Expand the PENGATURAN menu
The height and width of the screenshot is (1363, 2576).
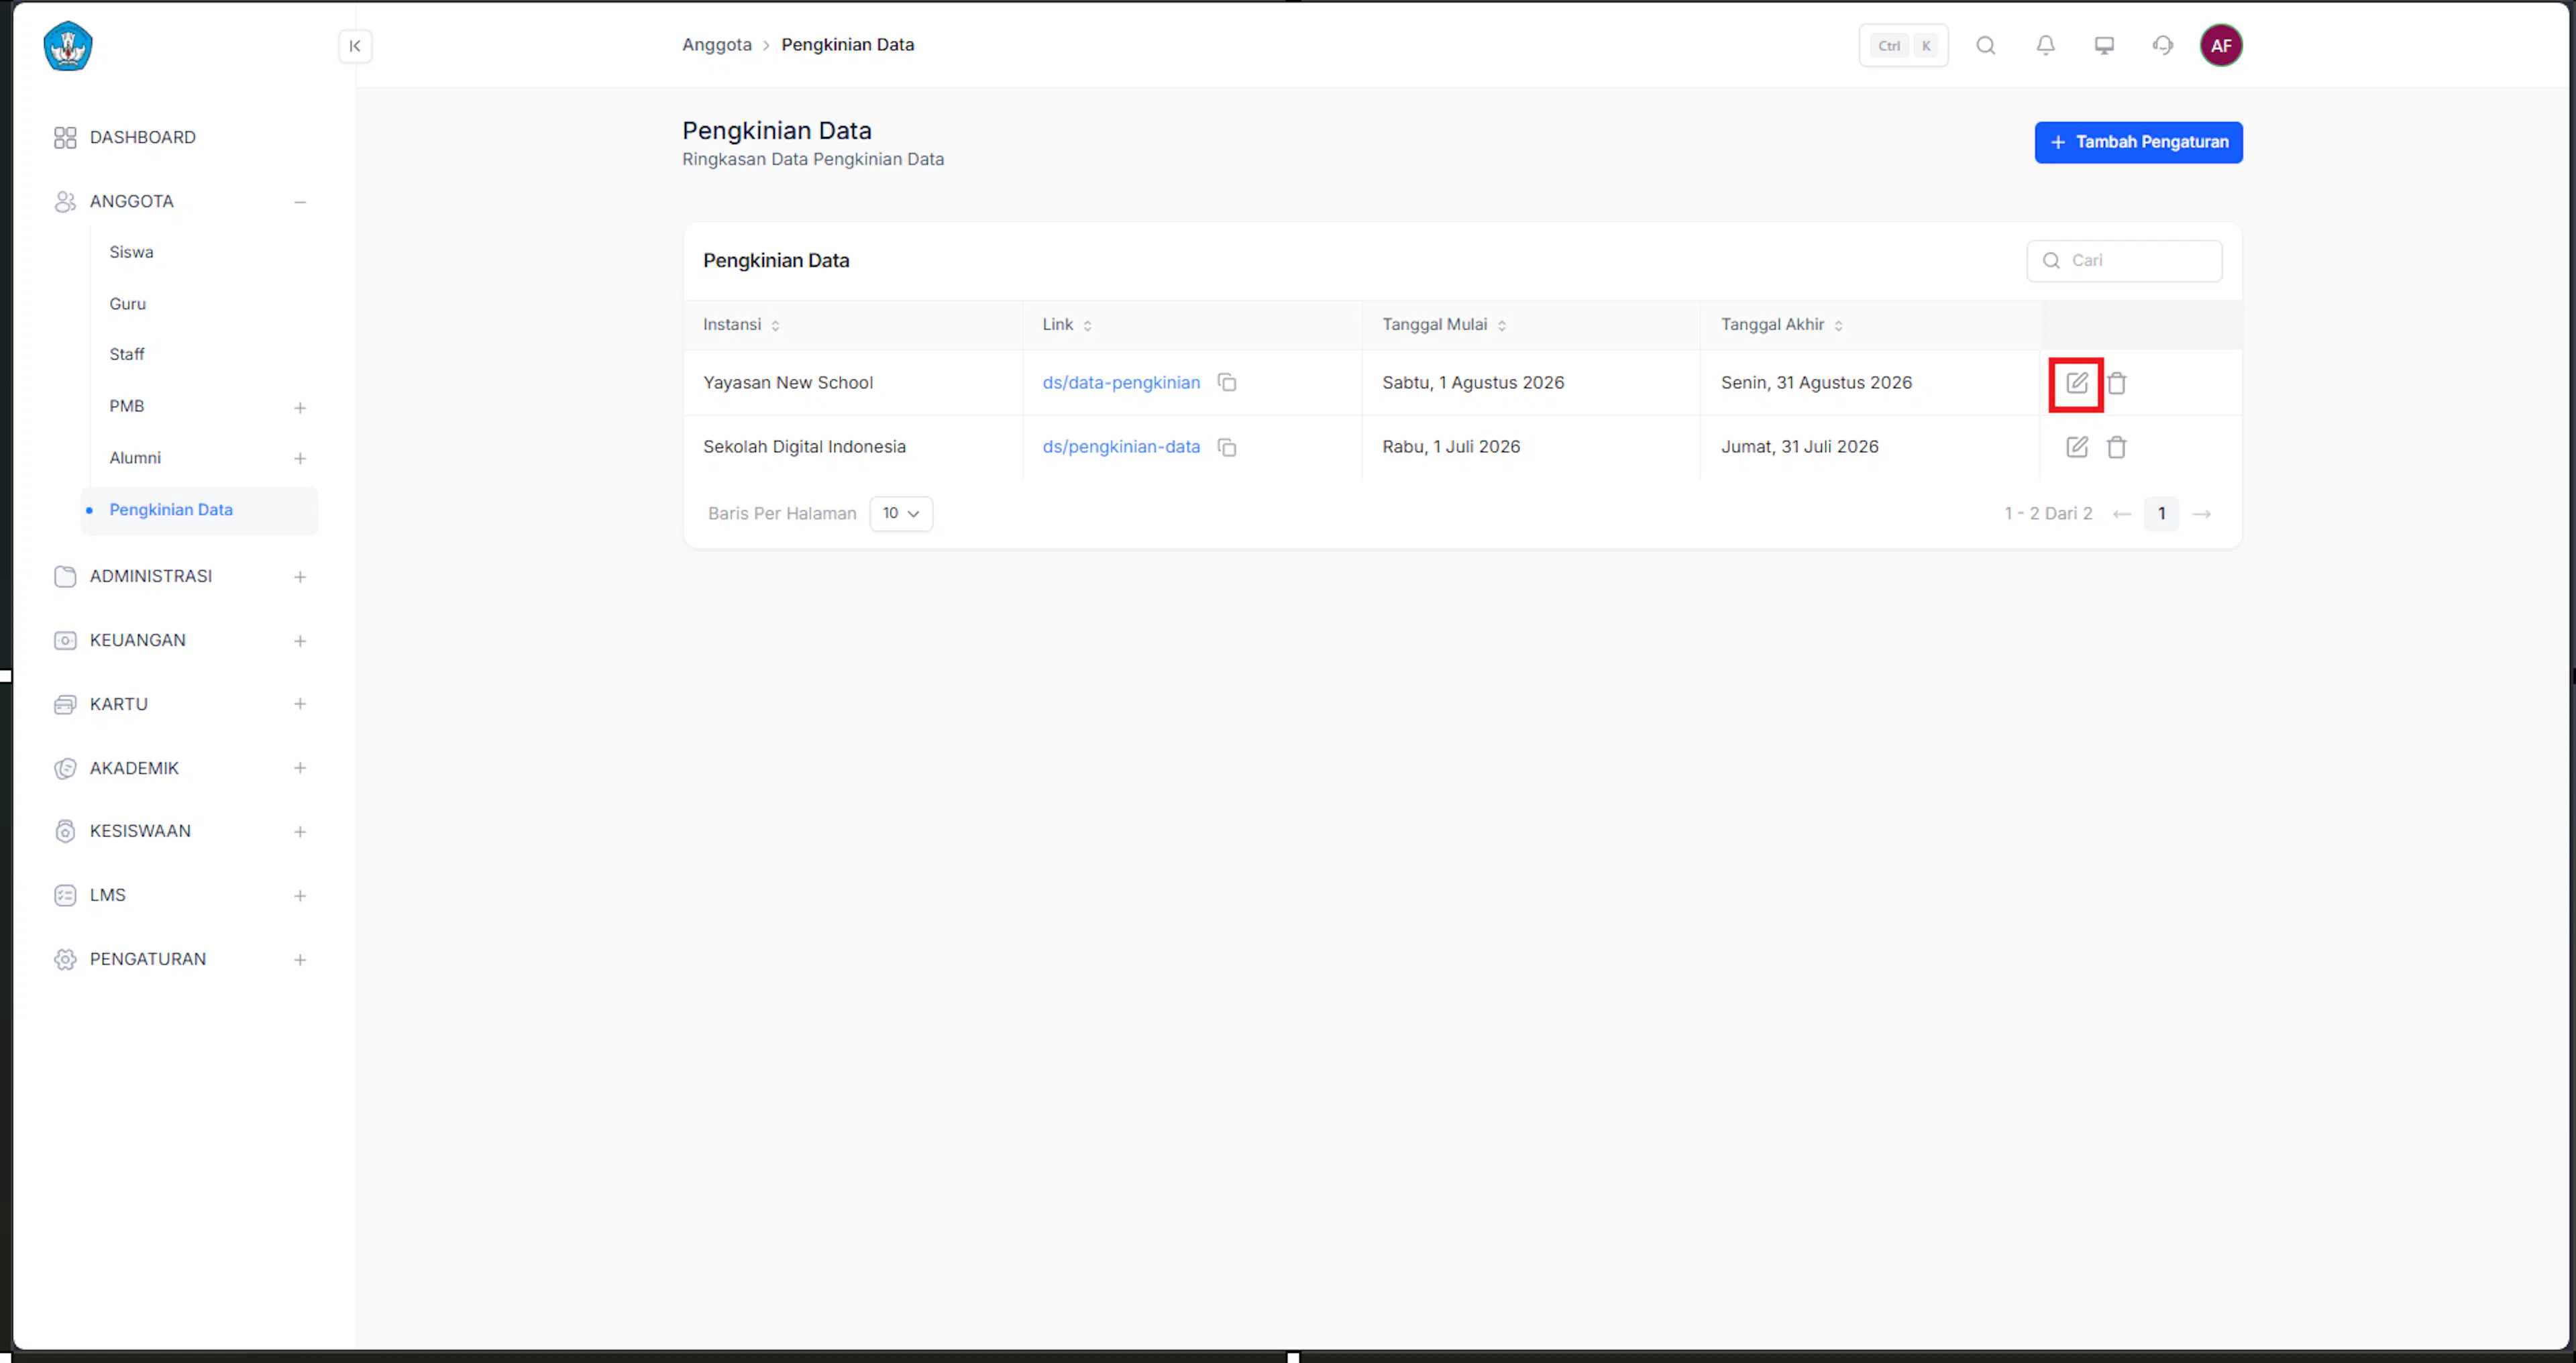(x=300, y=960)
